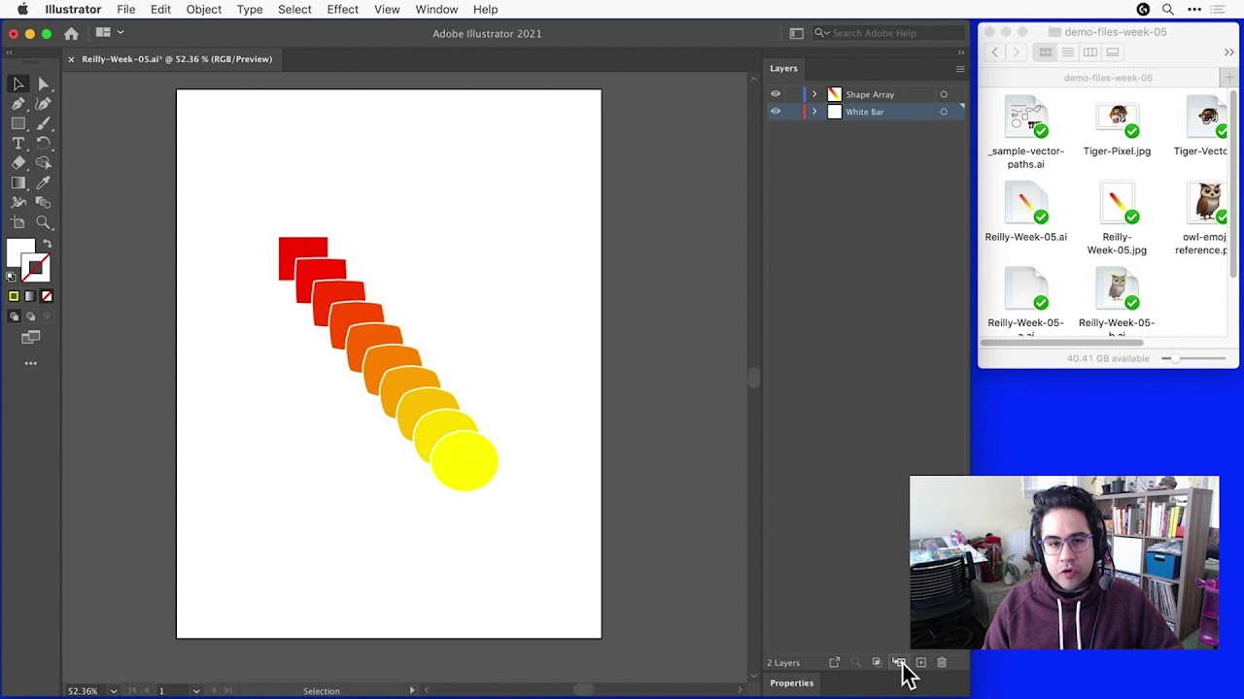Image resolution: width=1244 pixels, height=699 pixels.
Task: Select the Zoom tool magnifier
Action: [x=44, y=222]
